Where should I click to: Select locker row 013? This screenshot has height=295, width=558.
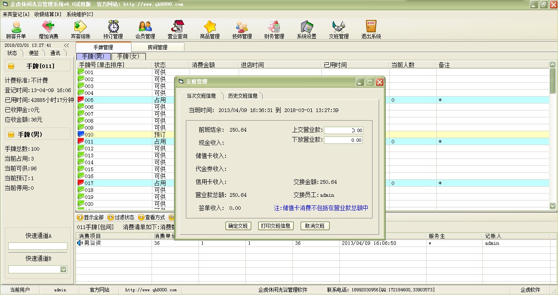pos(312,155)
